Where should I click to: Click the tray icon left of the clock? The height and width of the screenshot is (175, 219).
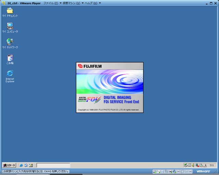205,165
